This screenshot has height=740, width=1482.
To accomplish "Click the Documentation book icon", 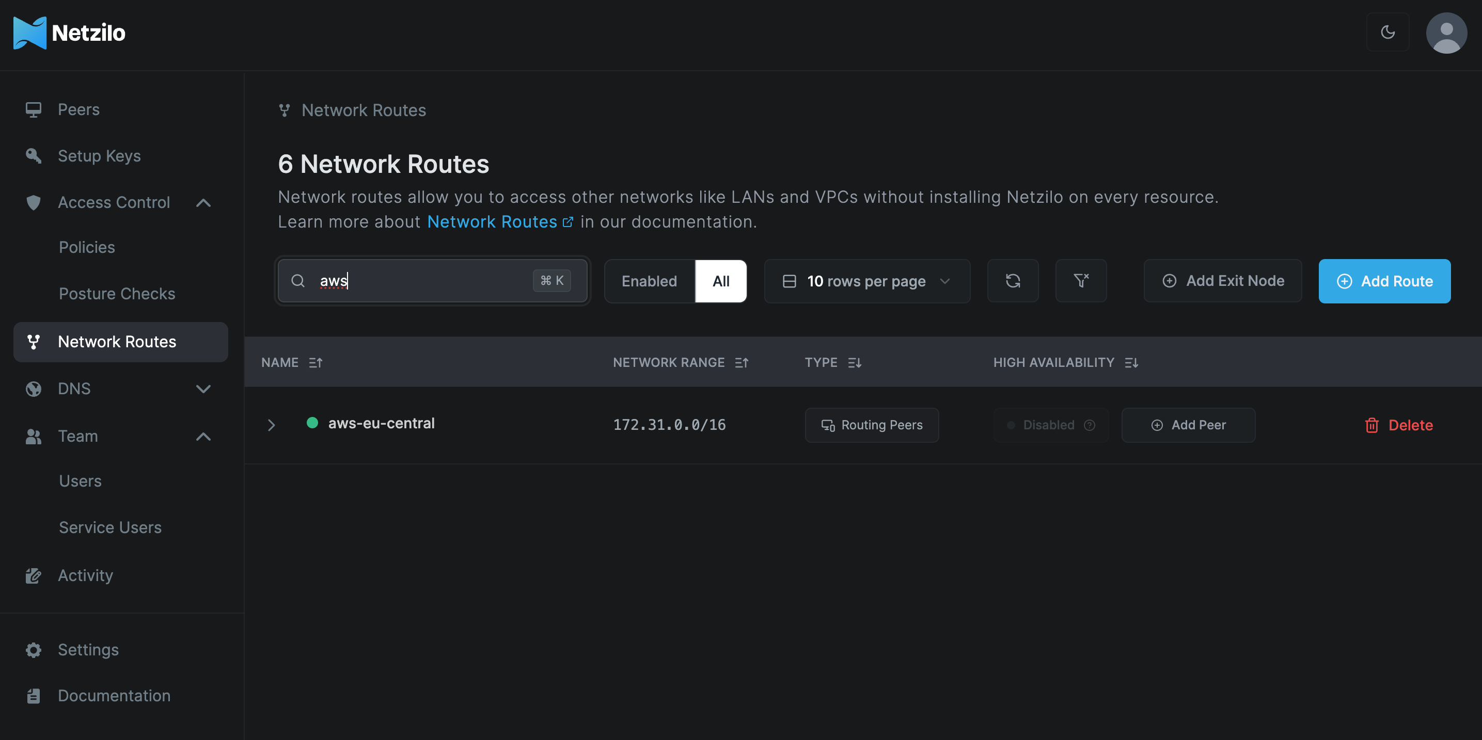I will pos(34,696).
